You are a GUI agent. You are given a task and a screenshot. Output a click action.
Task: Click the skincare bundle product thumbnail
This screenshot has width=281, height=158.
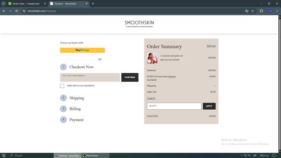[152, 58]
